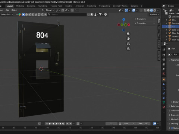This screenshot has height=134, width=179.
Task: Click the asset Search field
Action: (67, 15)
